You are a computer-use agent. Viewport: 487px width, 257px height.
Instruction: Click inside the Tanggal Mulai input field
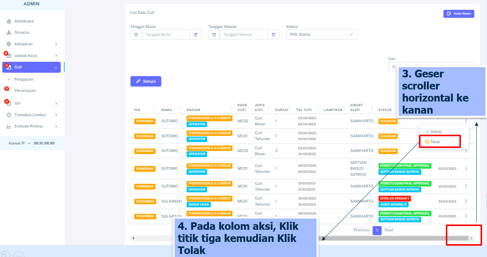point(165,35)
